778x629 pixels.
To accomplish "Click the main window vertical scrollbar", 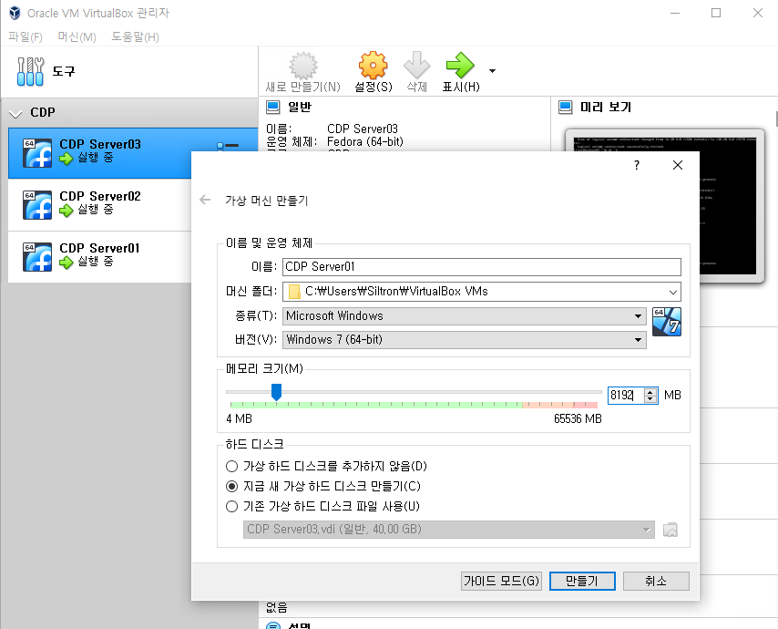I will coord(776,119).
